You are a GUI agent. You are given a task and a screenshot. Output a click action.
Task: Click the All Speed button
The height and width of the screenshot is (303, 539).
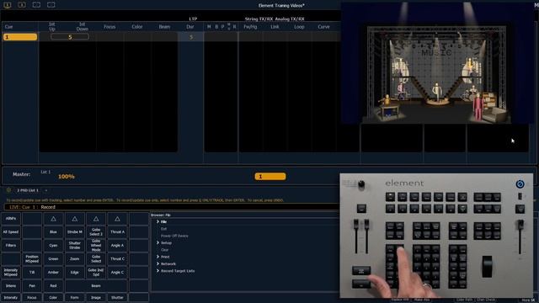(x=11, y=232)
